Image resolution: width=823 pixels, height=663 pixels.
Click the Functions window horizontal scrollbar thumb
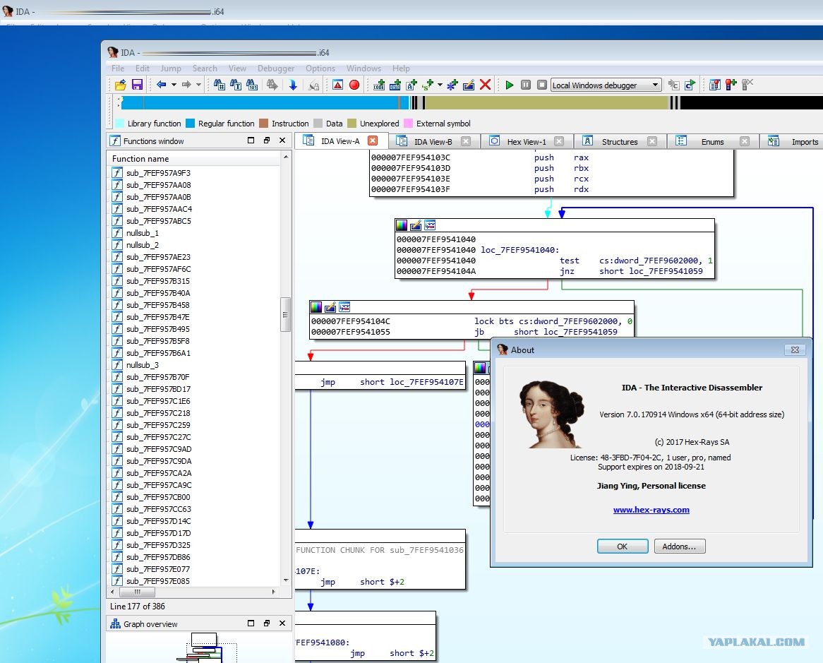click(137, 592)
